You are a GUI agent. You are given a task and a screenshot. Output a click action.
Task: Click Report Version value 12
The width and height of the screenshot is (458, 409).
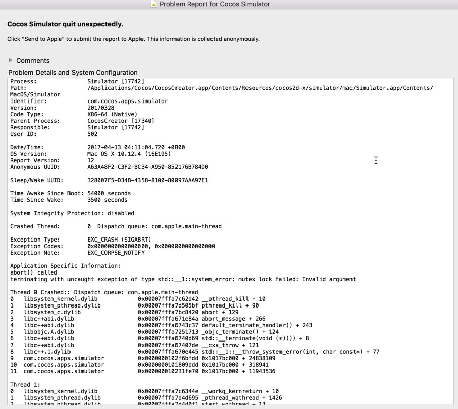tap(91, 160)
